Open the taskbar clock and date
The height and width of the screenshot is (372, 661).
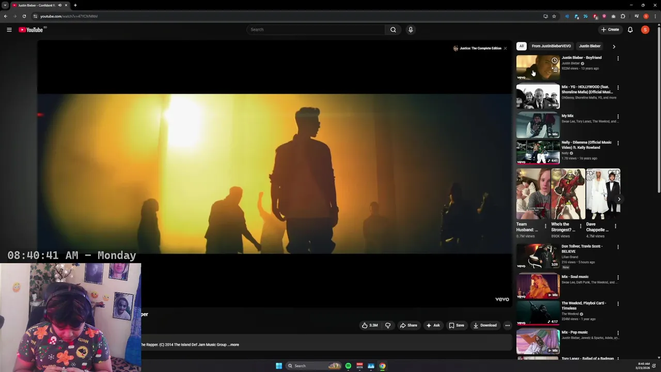click(x=643, y=366)
